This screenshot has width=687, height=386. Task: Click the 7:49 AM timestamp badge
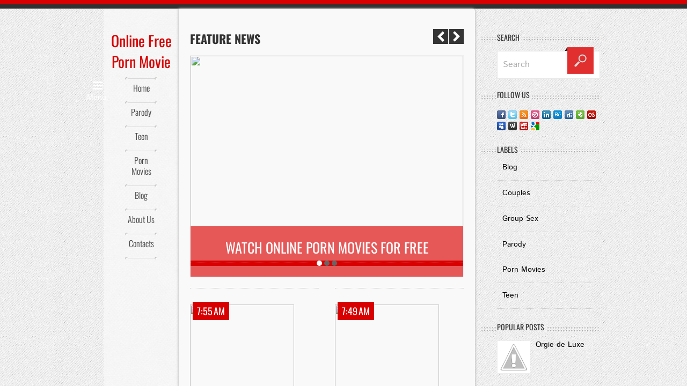[x=356, y=311]
